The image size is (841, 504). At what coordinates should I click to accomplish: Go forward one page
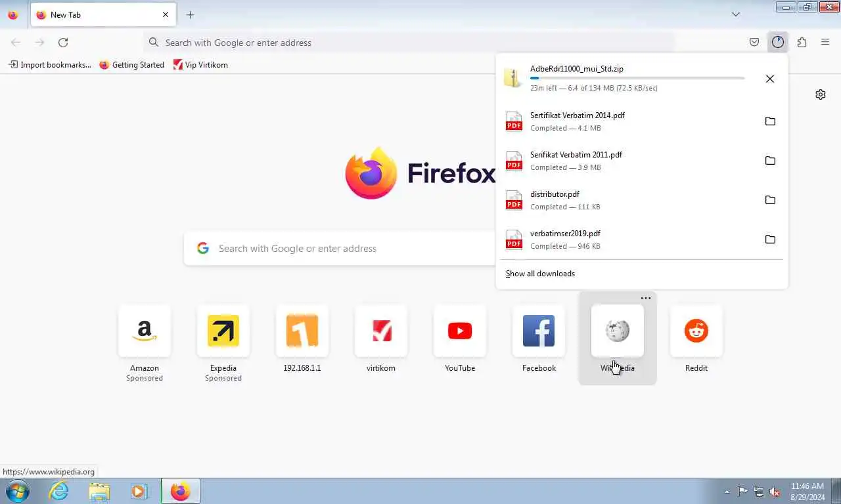[39, 42]
